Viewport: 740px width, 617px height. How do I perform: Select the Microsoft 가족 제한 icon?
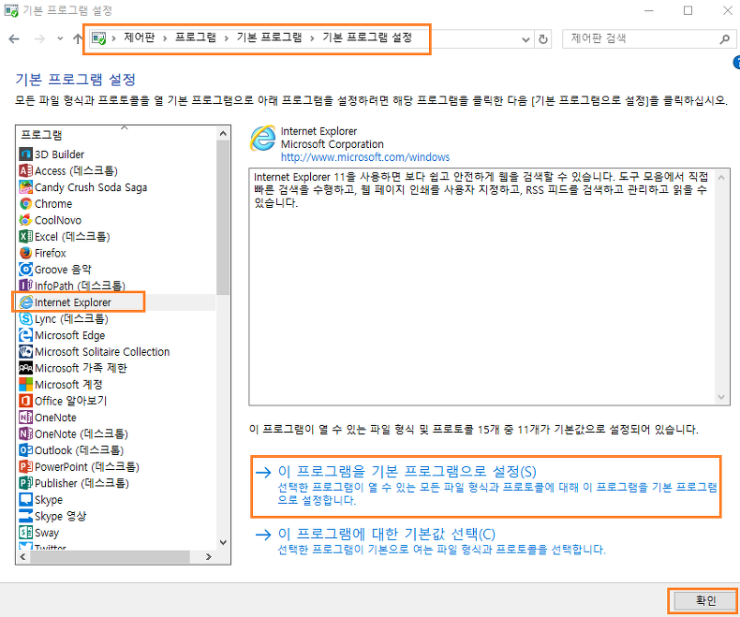[25, 368]
